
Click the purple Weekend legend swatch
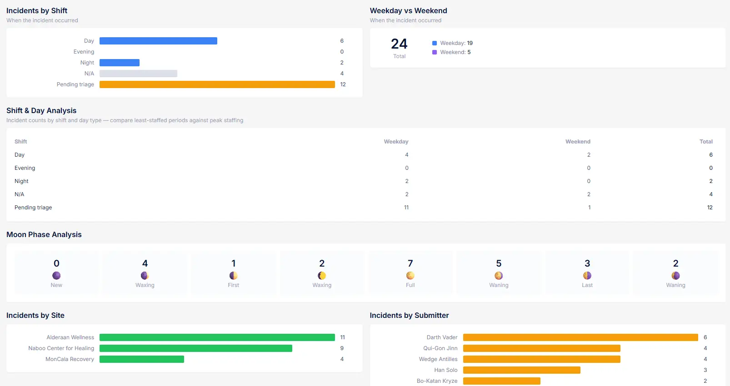[x=435, y=52]
